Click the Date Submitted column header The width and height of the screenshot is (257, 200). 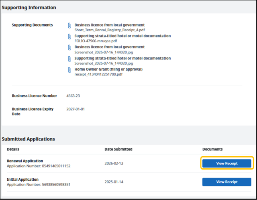pos(118,149)
